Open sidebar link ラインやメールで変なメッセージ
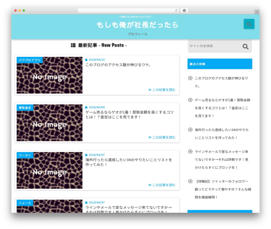This screenshot has height=229, width=271. click(222, 160)
